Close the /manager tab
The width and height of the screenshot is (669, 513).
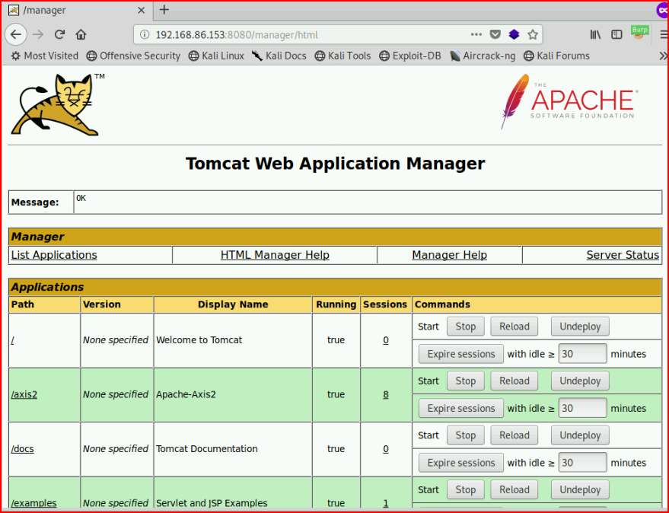142,10
